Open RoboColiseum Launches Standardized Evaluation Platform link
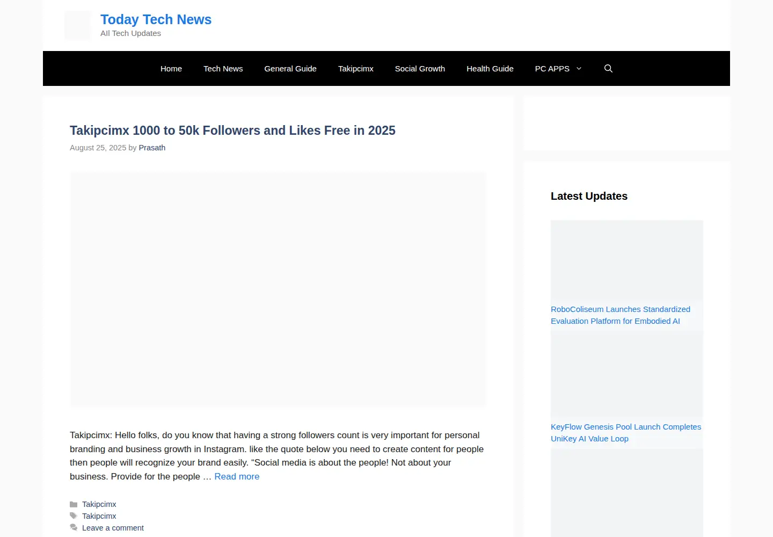Viewport: 773px width, 537px height. 621,315
